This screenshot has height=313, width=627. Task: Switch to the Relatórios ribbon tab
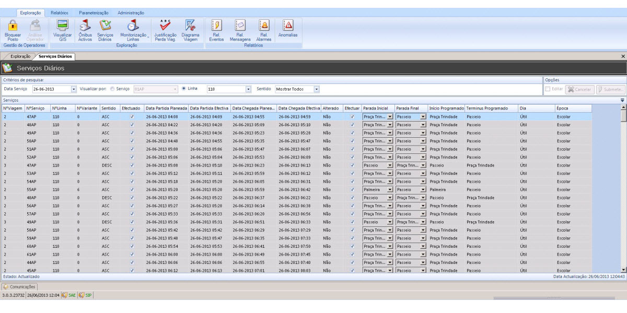[60, 13]
